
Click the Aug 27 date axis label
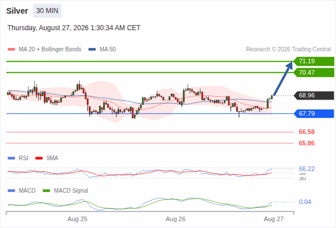pyautogui.click(x=274, y=219)
